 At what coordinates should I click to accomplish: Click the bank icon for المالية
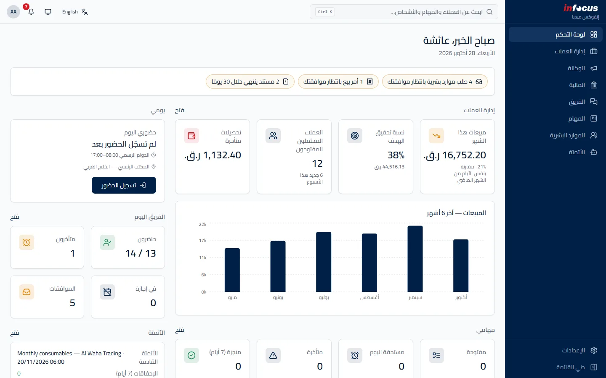(594, 85)
